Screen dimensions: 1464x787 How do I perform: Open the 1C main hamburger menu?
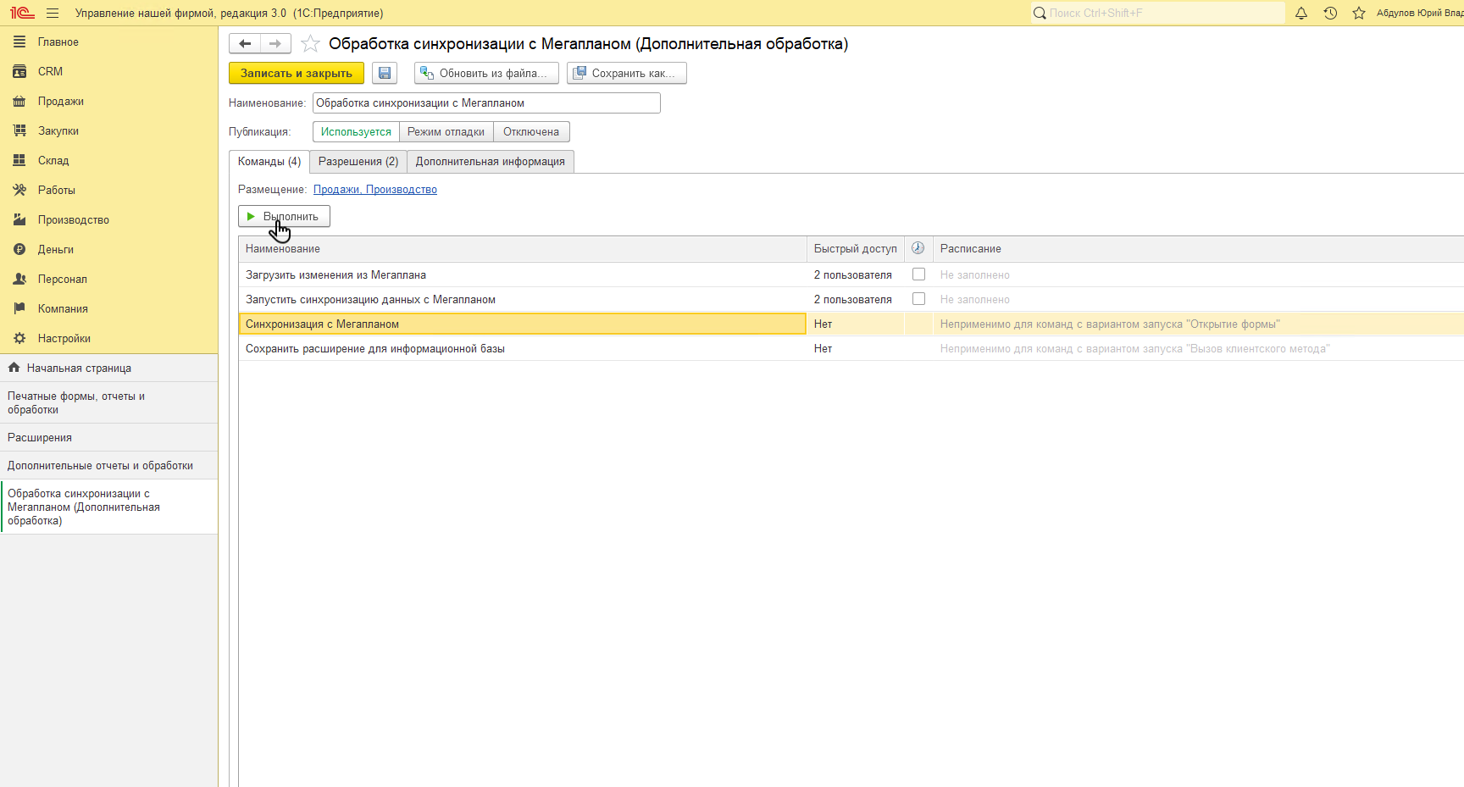click(x=53, y=13)
